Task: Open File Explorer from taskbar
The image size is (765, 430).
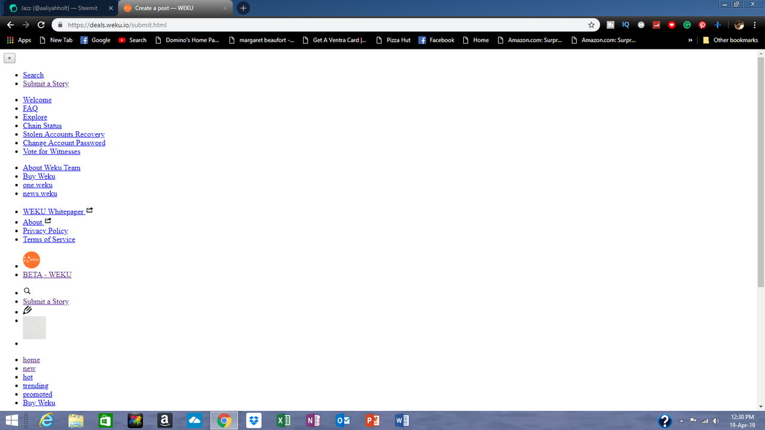Action: [75, 420]
